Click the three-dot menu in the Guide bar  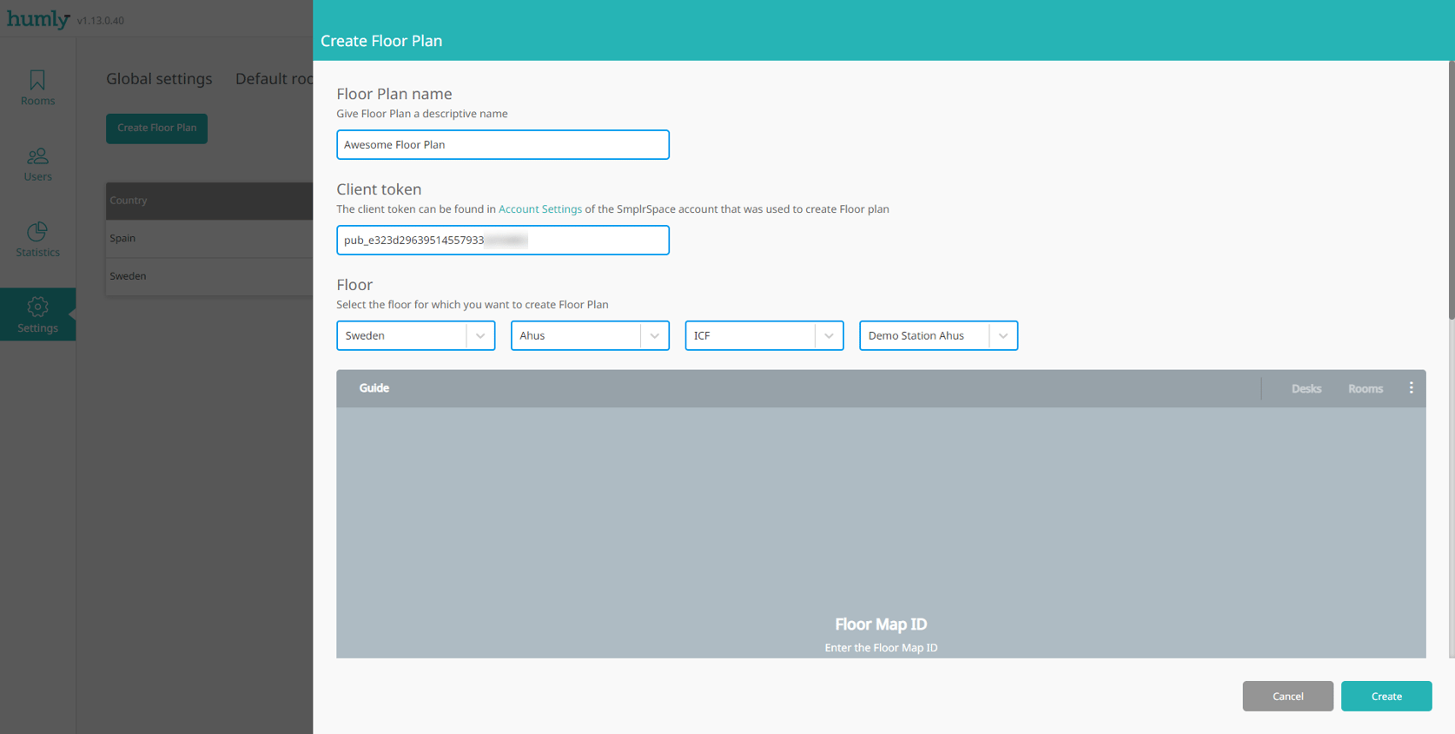coord(1411,388)
